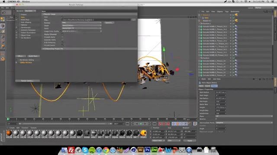Open the Name dropdown in Save settings
The width and height of the screenshot is (277, 155).
click(82, 28)
